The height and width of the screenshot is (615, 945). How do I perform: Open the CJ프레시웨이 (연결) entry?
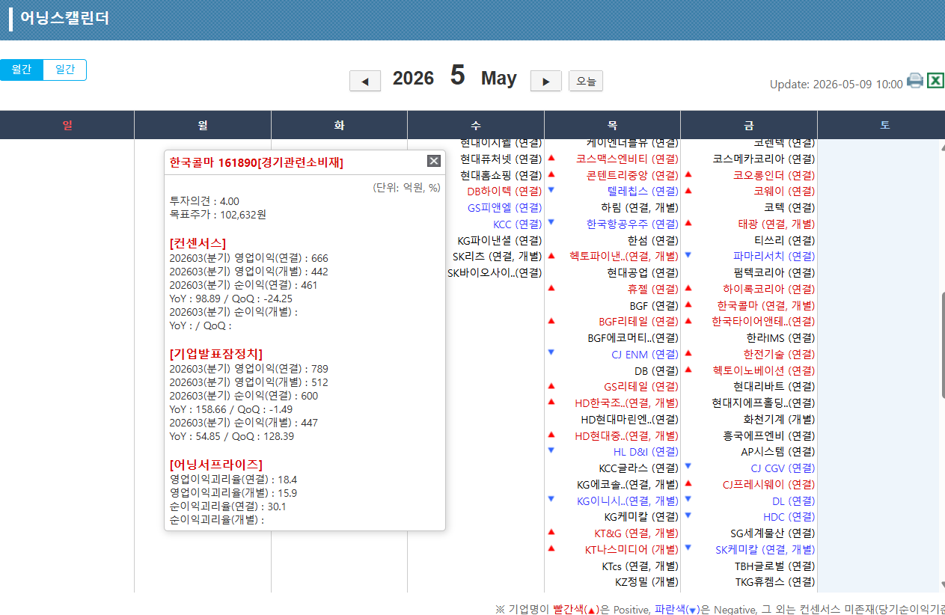[769, 485]
